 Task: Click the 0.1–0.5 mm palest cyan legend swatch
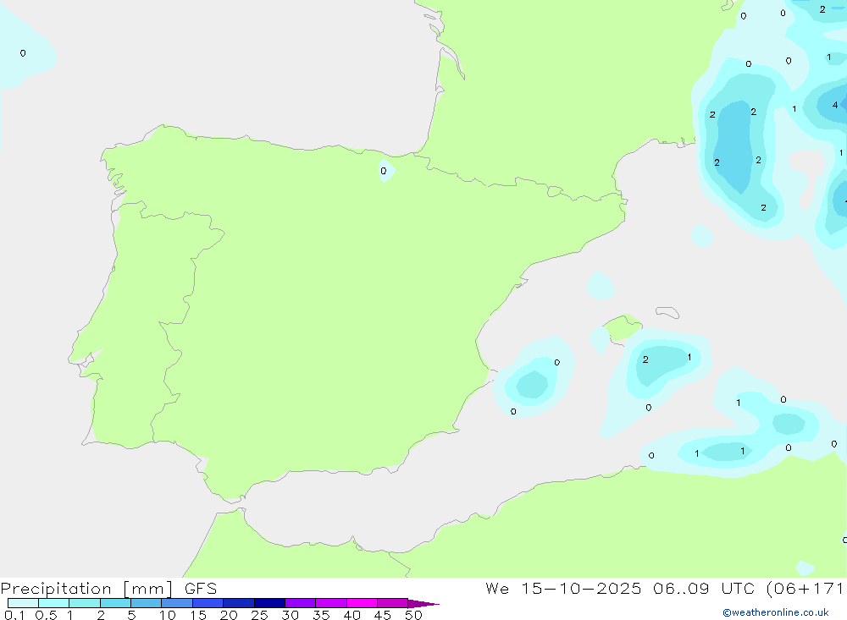(23, 603)
